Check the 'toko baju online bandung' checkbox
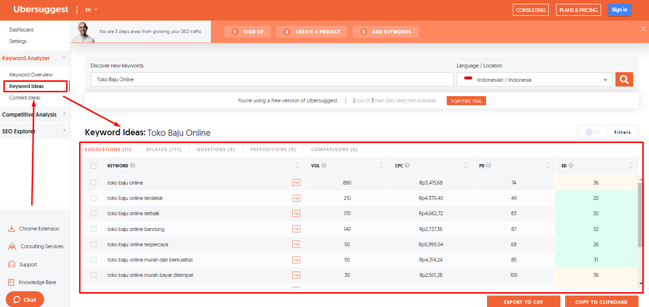This screenshot has height=307, width=649. 93,229
